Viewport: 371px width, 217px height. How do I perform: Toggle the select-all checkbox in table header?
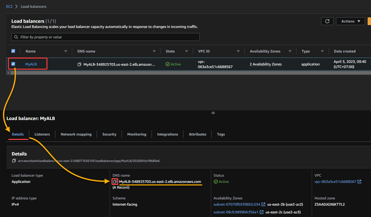(x=13, y=51)
